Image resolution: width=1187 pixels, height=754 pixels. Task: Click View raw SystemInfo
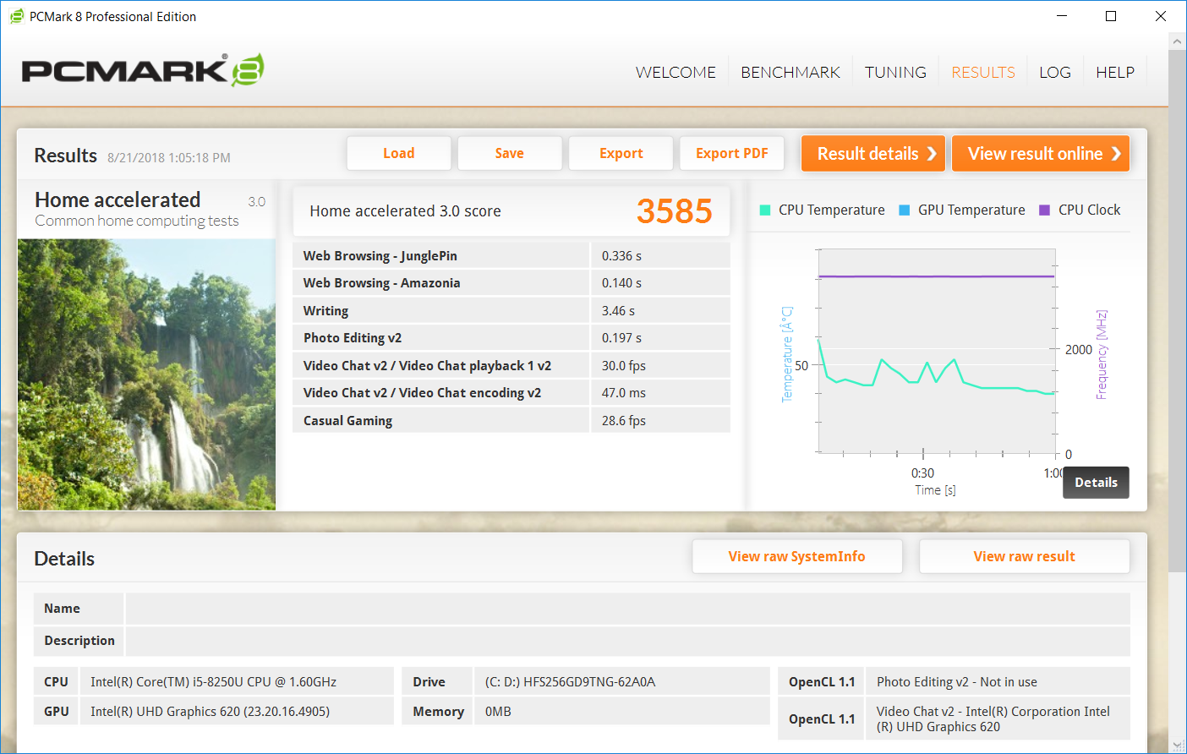[x=797, y=556]
